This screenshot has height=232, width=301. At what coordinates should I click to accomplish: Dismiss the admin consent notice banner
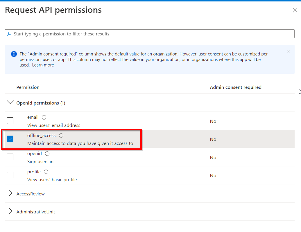[x=288, y=51]
